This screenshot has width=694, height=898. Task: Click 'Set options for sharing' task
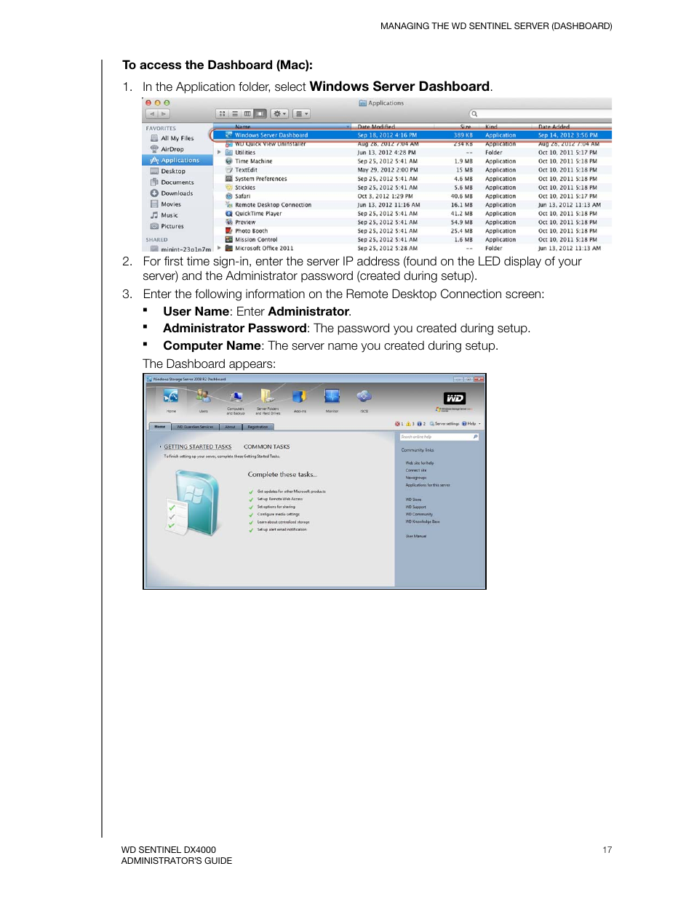pos(276,507)
